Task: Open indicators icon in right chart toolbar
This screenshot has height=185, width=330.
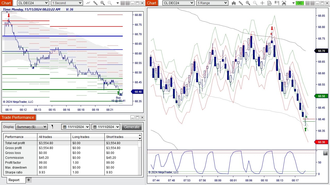Action: tap(284, 3)
